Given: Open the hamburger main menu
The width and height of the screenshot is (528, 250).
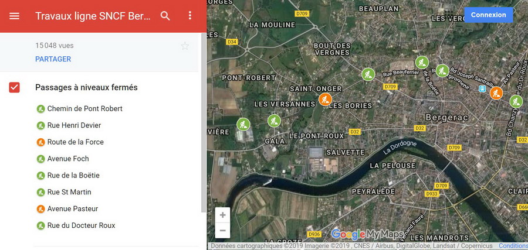Looking at the screenshot, I should (15, 16).
